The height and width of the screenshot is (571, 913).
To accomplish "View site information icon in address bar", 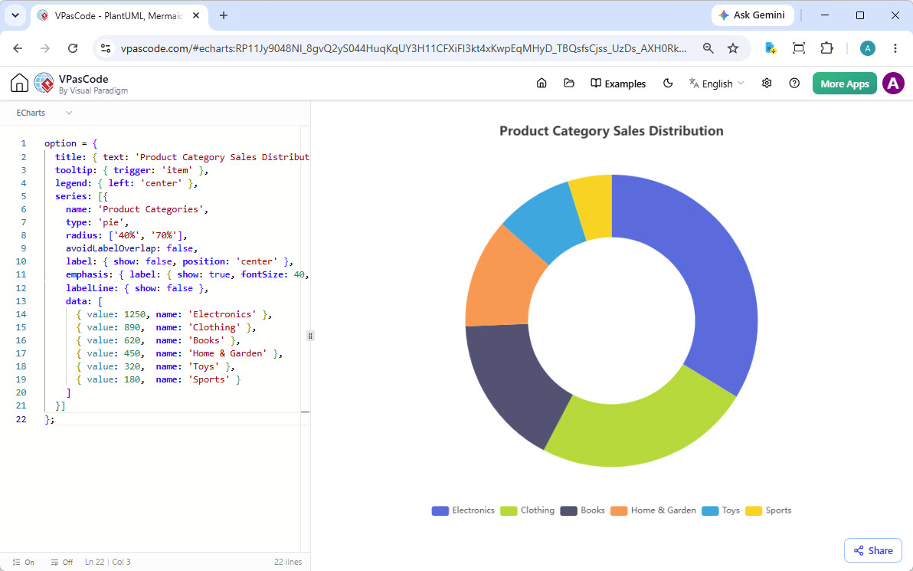I will click(x=106, y=48).
